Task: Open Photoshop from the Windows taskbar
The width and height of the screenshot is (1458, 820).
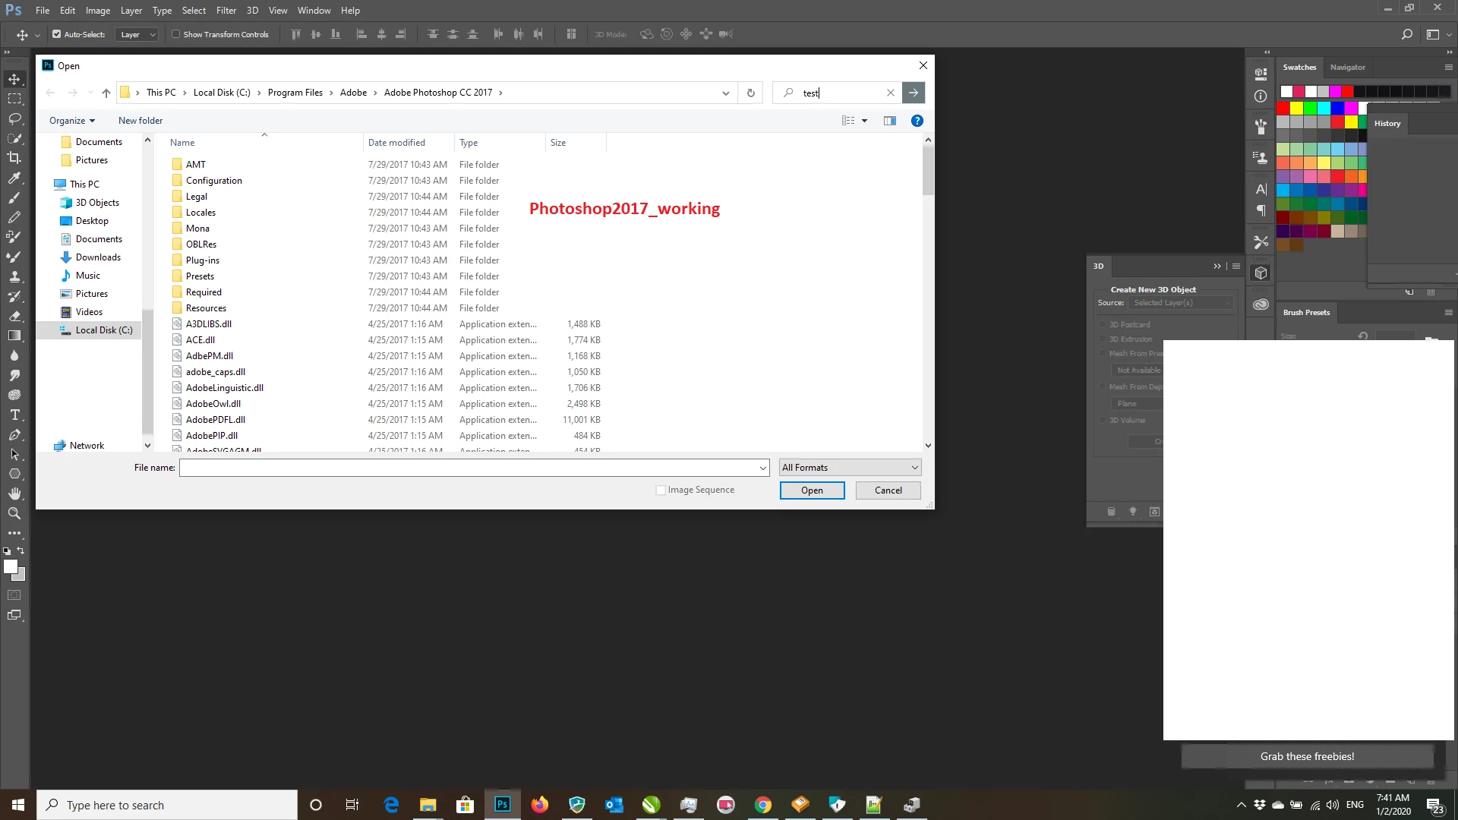Action: pyautogui.click(x=502, y=805)
